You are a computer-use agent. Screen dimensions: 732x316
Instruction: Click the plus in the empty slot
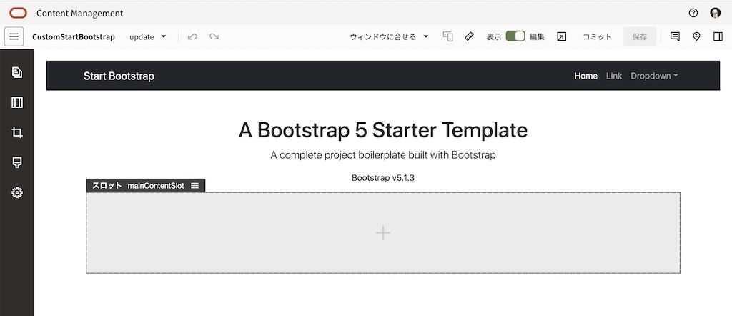[x=383, y=232]
